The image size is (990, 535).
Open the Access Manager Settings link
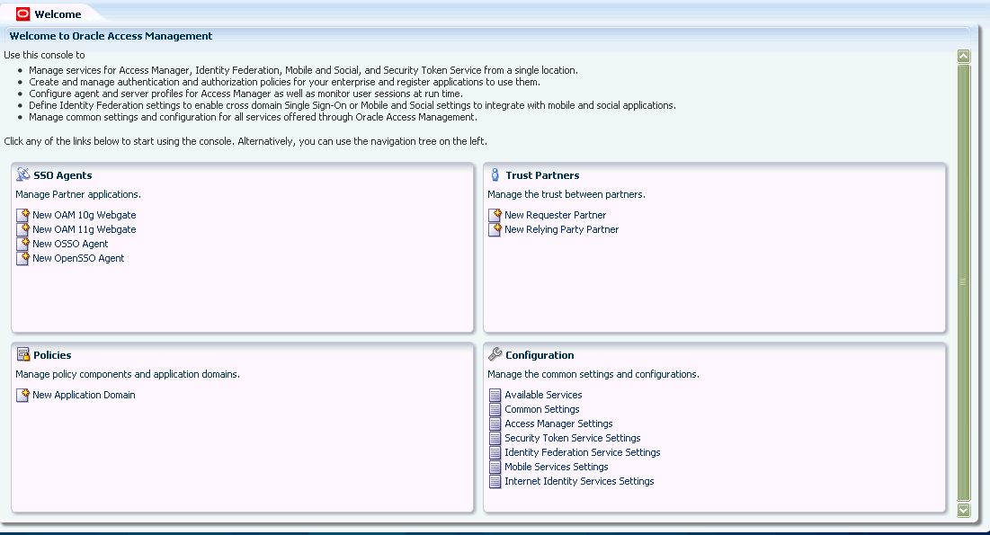pyautogui.click(x=558, y=424)
